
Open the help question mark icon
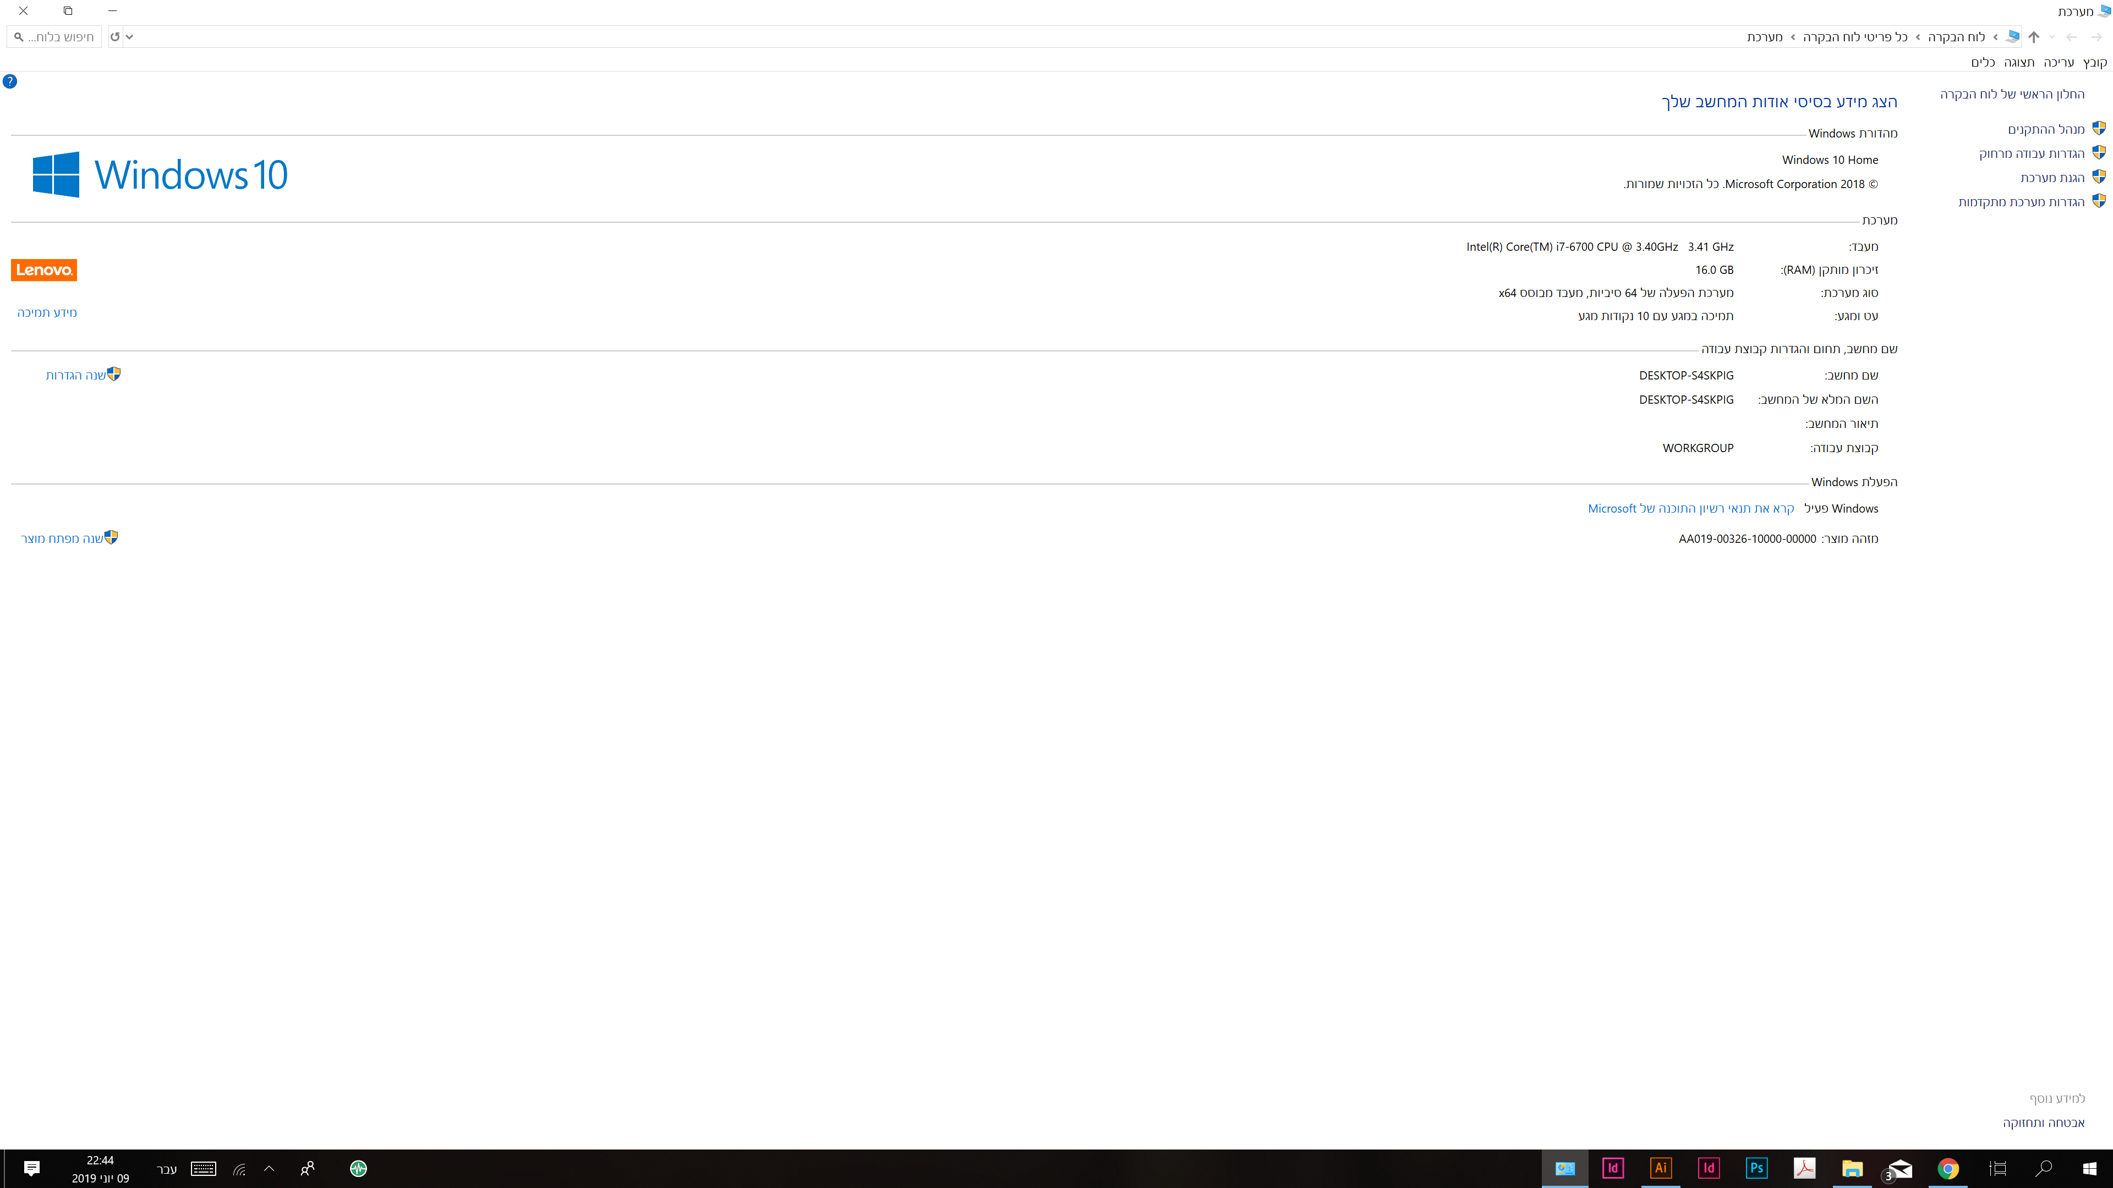[x=10, y=81]
